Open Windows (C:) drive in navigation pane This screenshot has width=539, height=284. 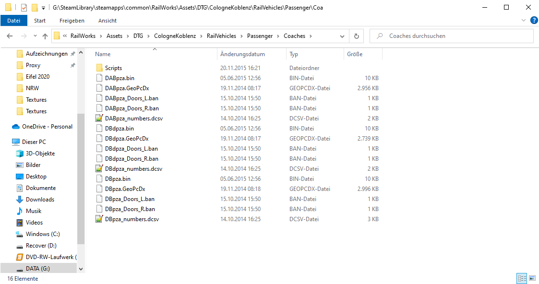pyautogui.click(x=43, y=234)
